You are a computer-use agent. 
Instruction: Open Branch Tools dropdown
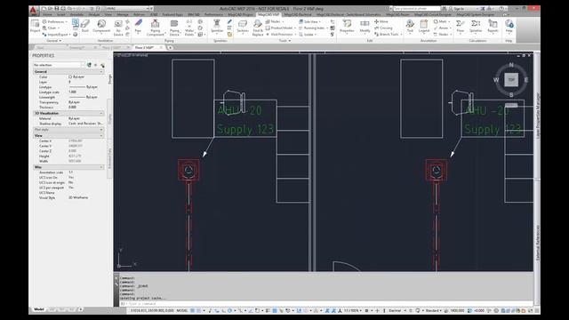pyautogui.click(x=388, y=34)
